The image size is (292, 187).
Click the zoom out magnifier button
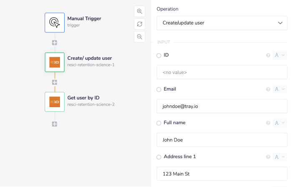point(140,37)
